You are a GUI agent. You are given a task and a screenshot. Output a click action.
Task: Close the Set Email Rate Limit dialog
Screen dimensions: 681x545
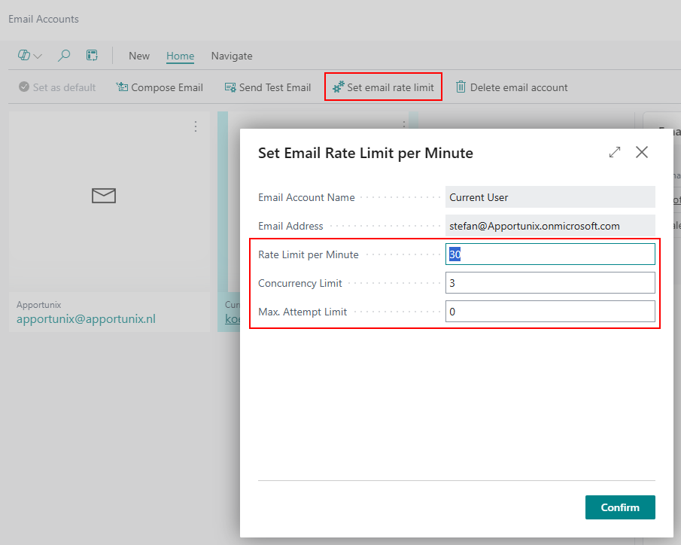click(642, 152)
